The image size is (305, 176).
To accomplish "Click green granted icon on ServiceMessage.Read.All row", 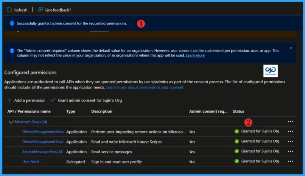I will click(237, 151).
